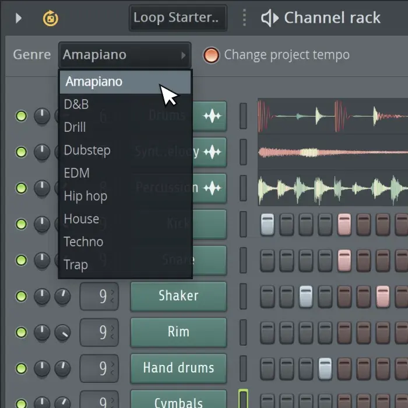Open the Rim channel button
The image size is (408, 408).
tap(178, 332)
